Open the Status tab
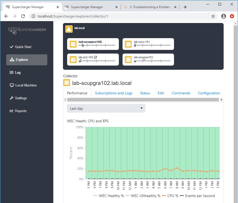 (x=145, y=93)
